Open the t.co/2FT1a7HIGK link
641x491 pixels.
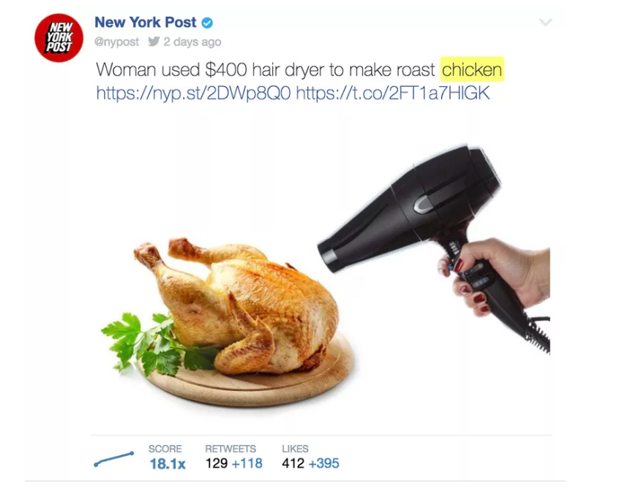point(393,93)
